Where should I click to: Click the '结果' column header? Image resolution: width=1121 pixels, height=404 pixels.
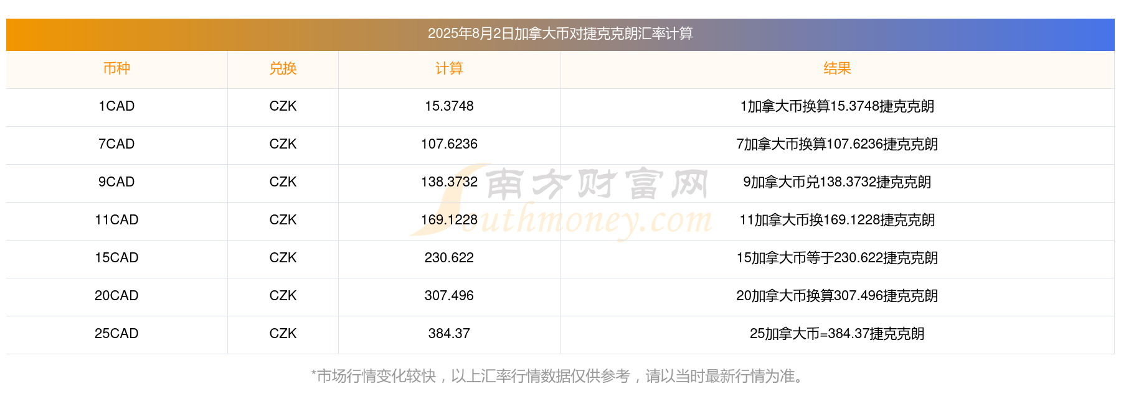(x=837, y=68)
